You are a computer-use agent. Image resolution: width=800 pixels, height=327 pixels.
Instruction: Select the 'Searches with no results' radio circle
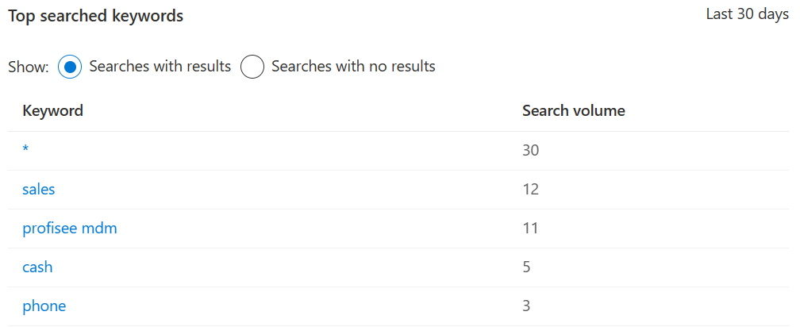pyautogui.click(x=252, y=67)
